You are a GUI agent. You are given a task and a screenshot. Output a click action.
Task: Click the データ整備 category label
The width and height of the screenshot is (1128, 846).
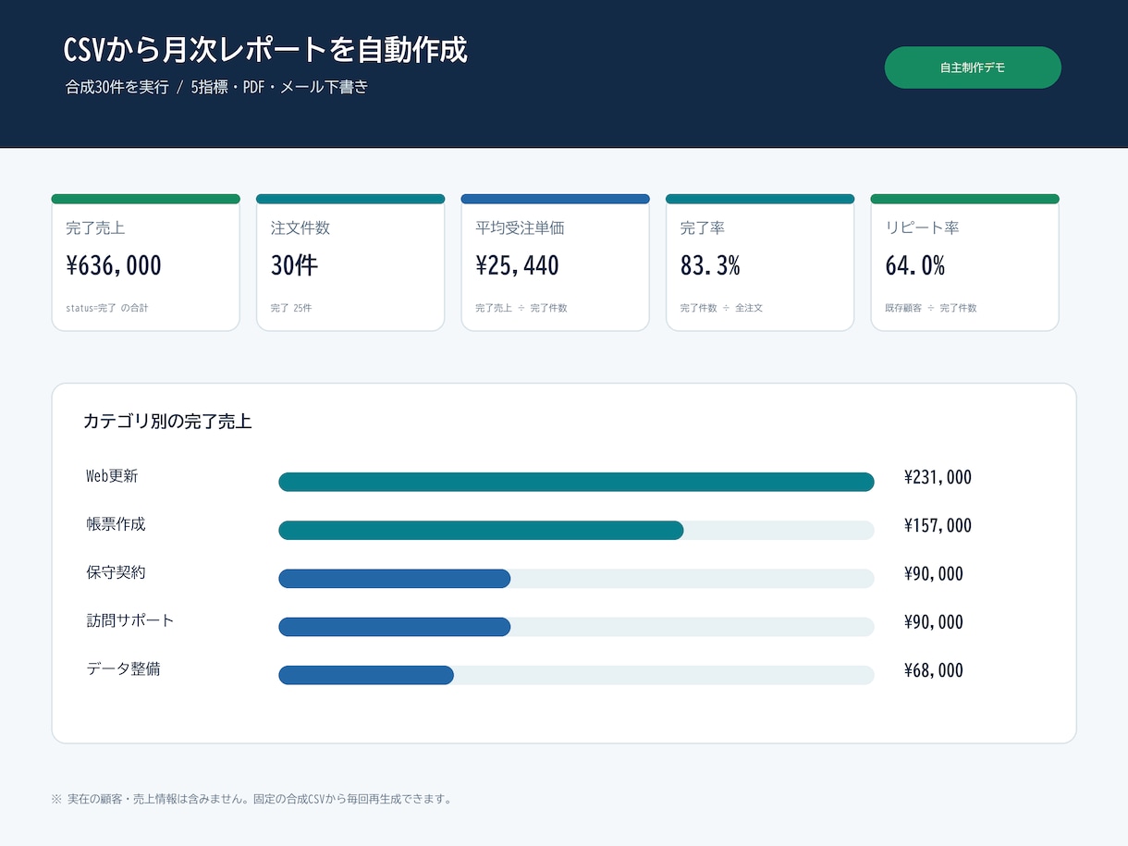click(123, 668)
